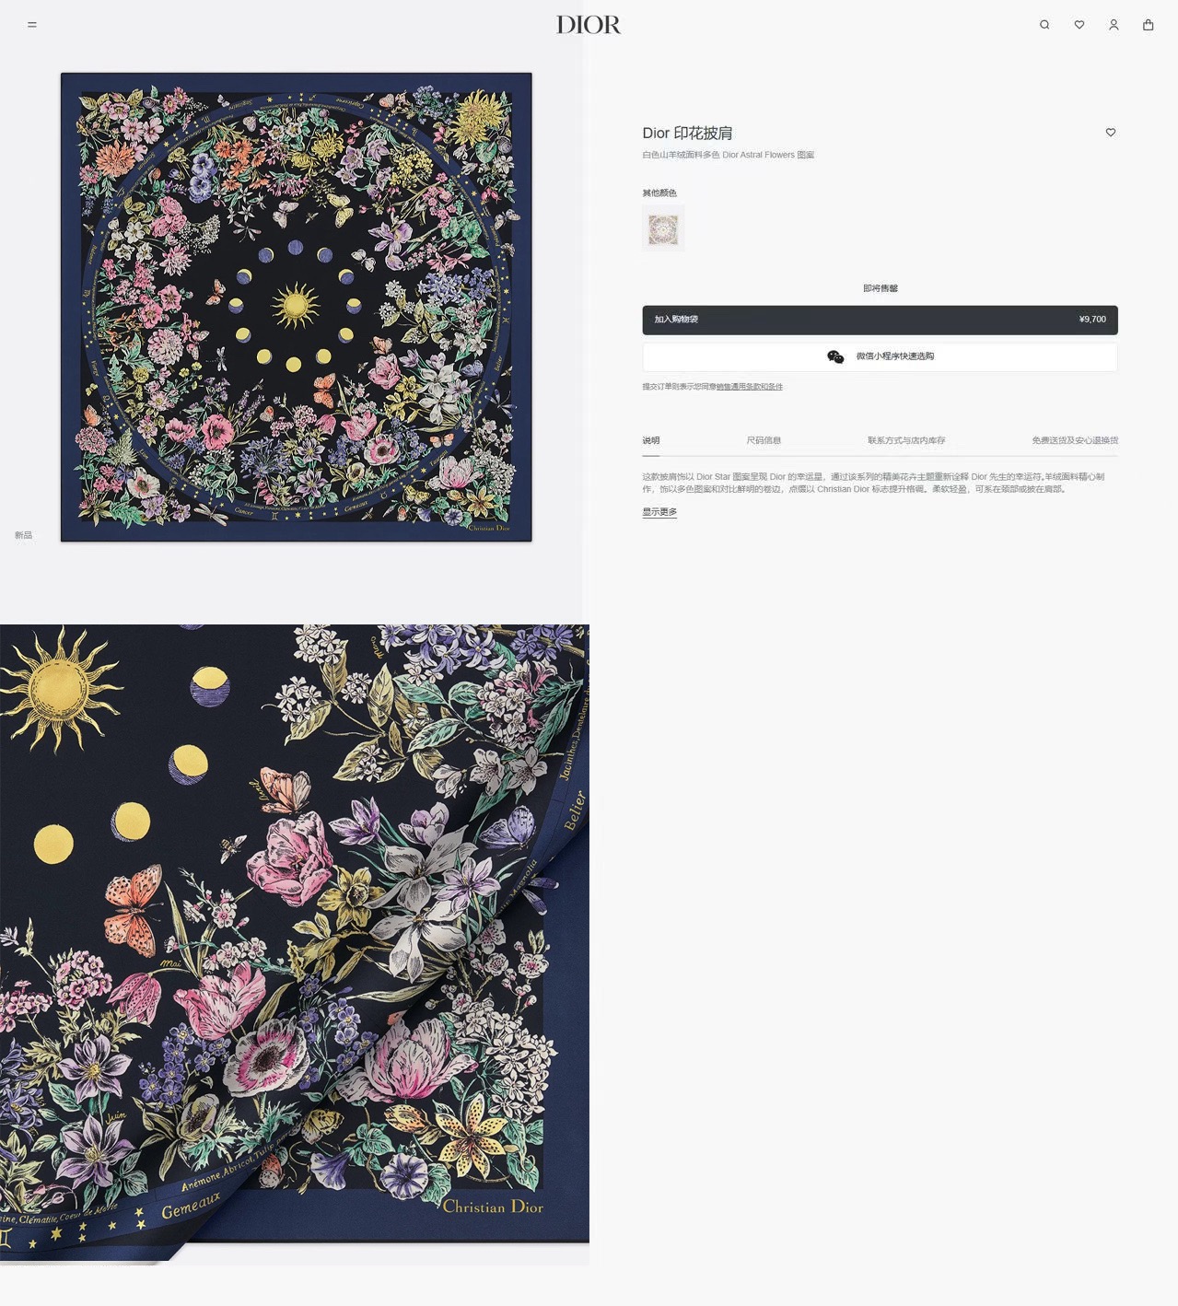The width and height of the screenshot is (1178, 1306).
Task: Select the white colorway swatch
Action: click(x=663, y=228)
